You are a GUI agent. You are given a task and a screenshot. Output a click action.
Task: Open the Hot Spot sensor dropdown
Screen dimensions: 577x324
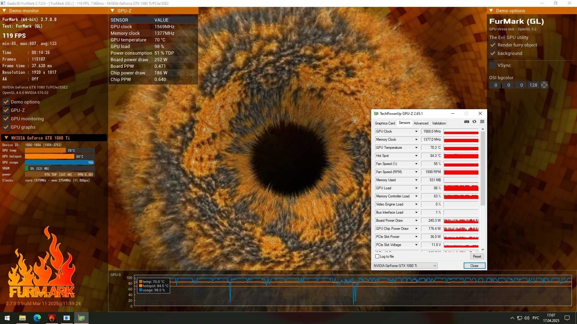416,156
